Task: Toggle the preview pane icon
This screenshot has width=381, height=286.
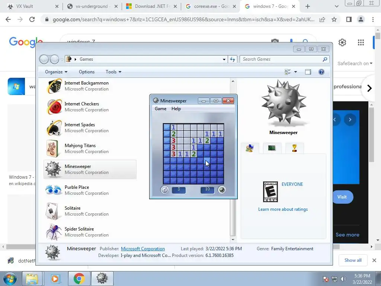Action: point(308,72)
